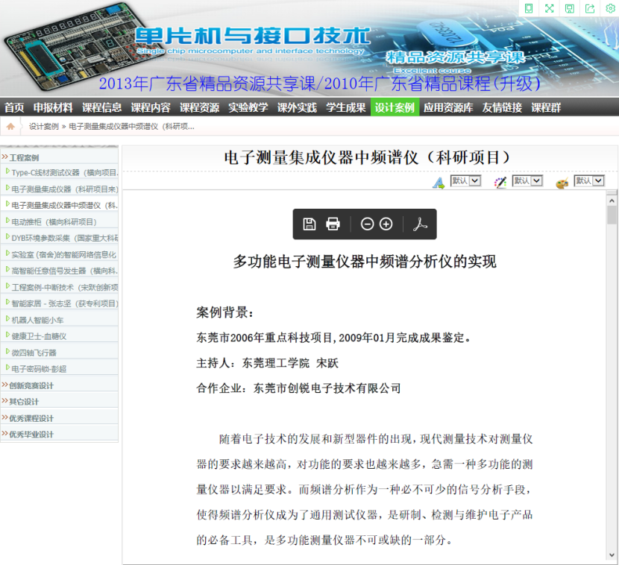Click the fullscreen expand arrows icon

pos(549,8)
